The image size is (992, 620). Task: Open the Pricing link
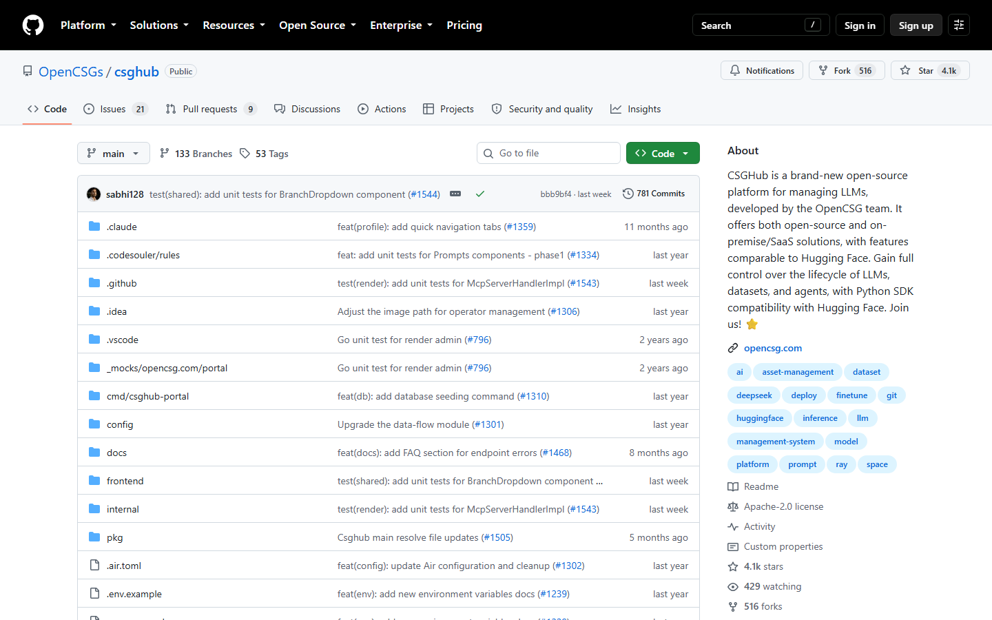[464, 25]
